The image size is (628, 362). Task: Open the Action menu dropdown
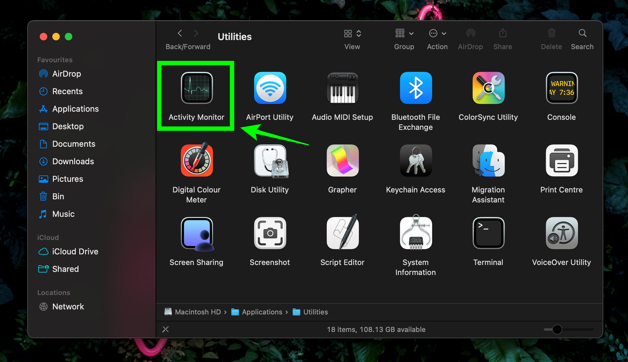coord(437,33)
